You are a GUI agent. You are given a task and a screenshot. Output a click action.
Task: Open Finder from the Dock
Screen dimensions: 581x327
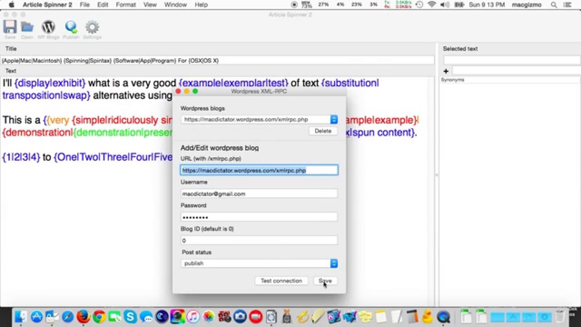pos(22,317)
